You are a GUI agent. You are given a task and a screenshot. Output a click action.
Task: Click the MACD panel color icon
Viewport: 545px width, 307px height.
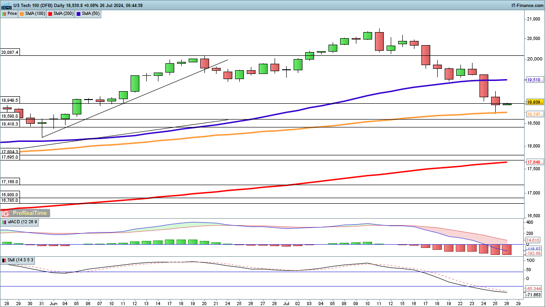tap(4, 222)
